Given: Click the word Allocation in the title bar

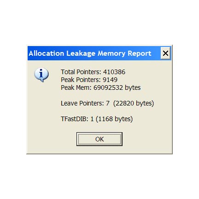Looking at the screenshot, I should pos(47,53).
